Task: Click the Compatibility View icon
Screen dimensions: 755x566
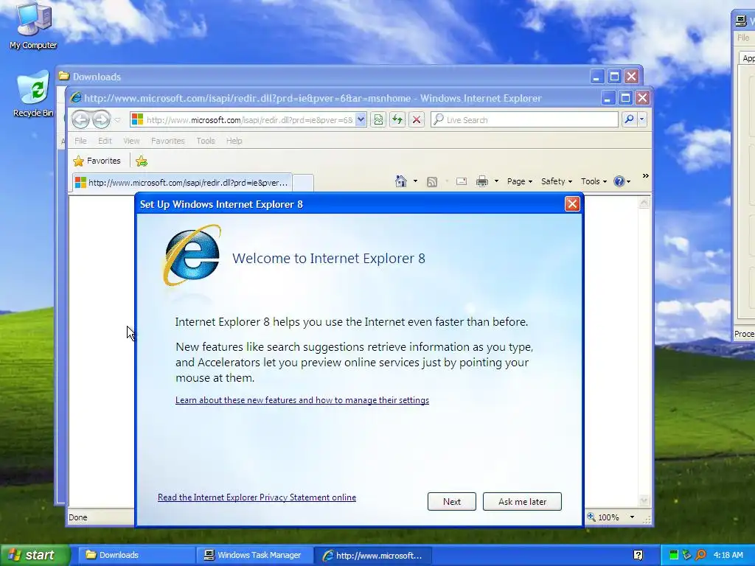Action: point(378,120)
